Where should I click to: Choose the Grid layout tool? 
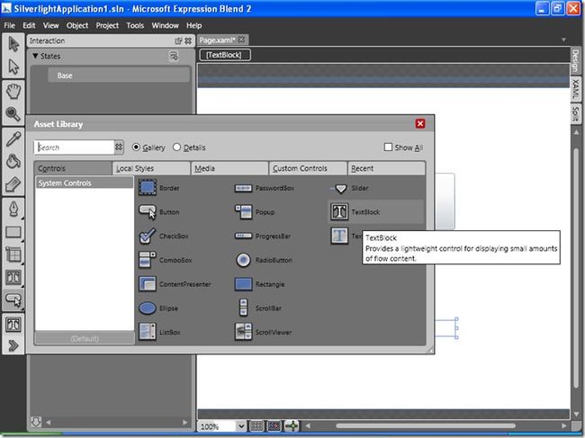13,255
